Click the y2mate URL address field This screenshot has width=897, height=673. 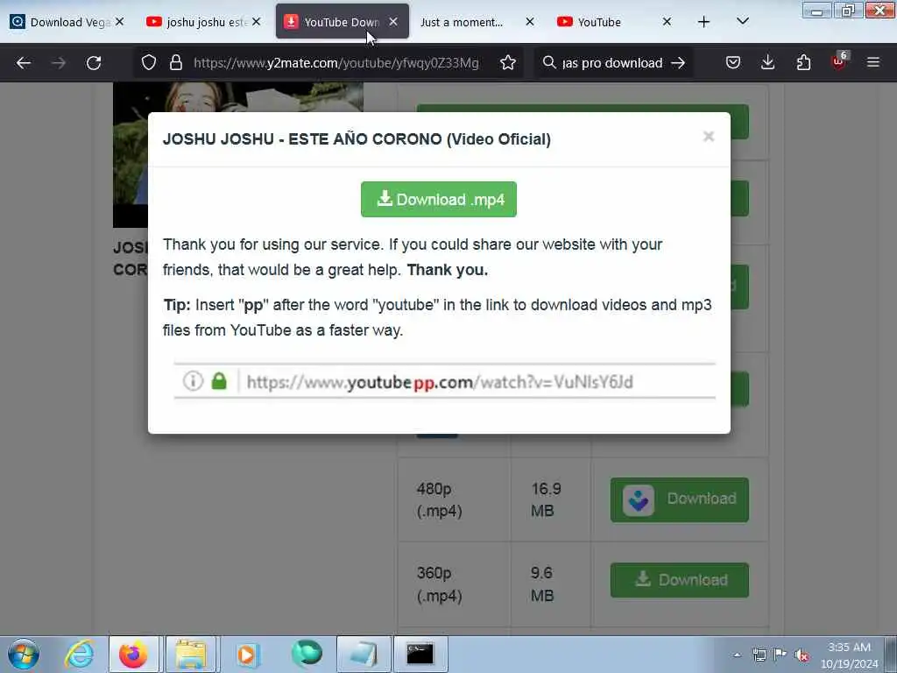point(335,62)
